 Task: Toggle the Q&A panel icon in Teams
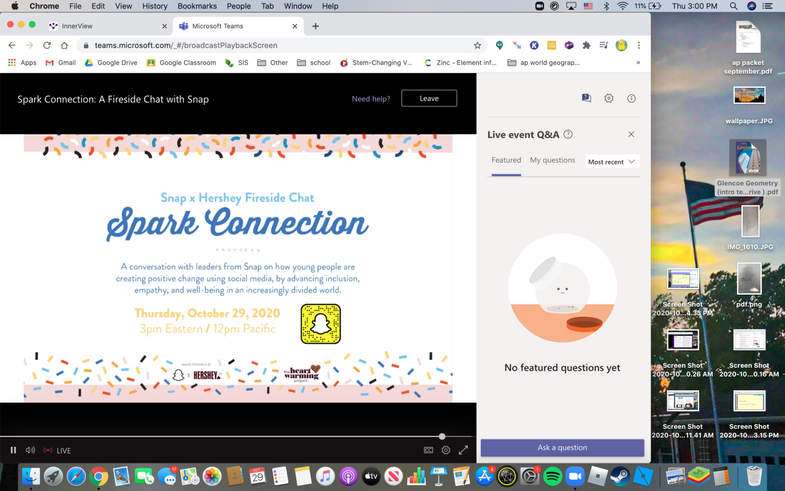click(x=586, y=98)
